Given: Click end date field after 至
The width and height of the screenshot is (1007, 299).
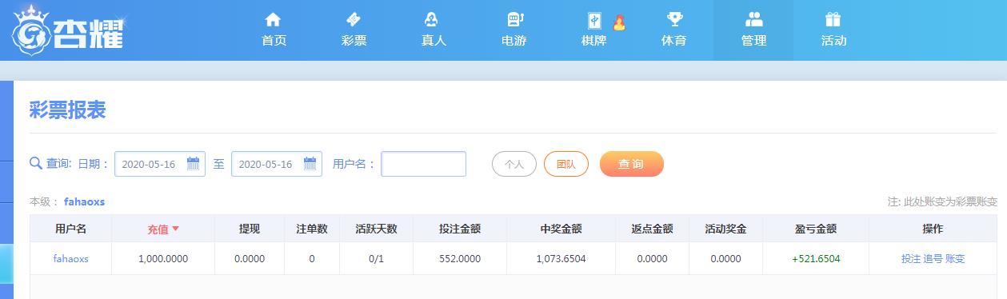Looking at the screenshot, I should click(277, 164).
